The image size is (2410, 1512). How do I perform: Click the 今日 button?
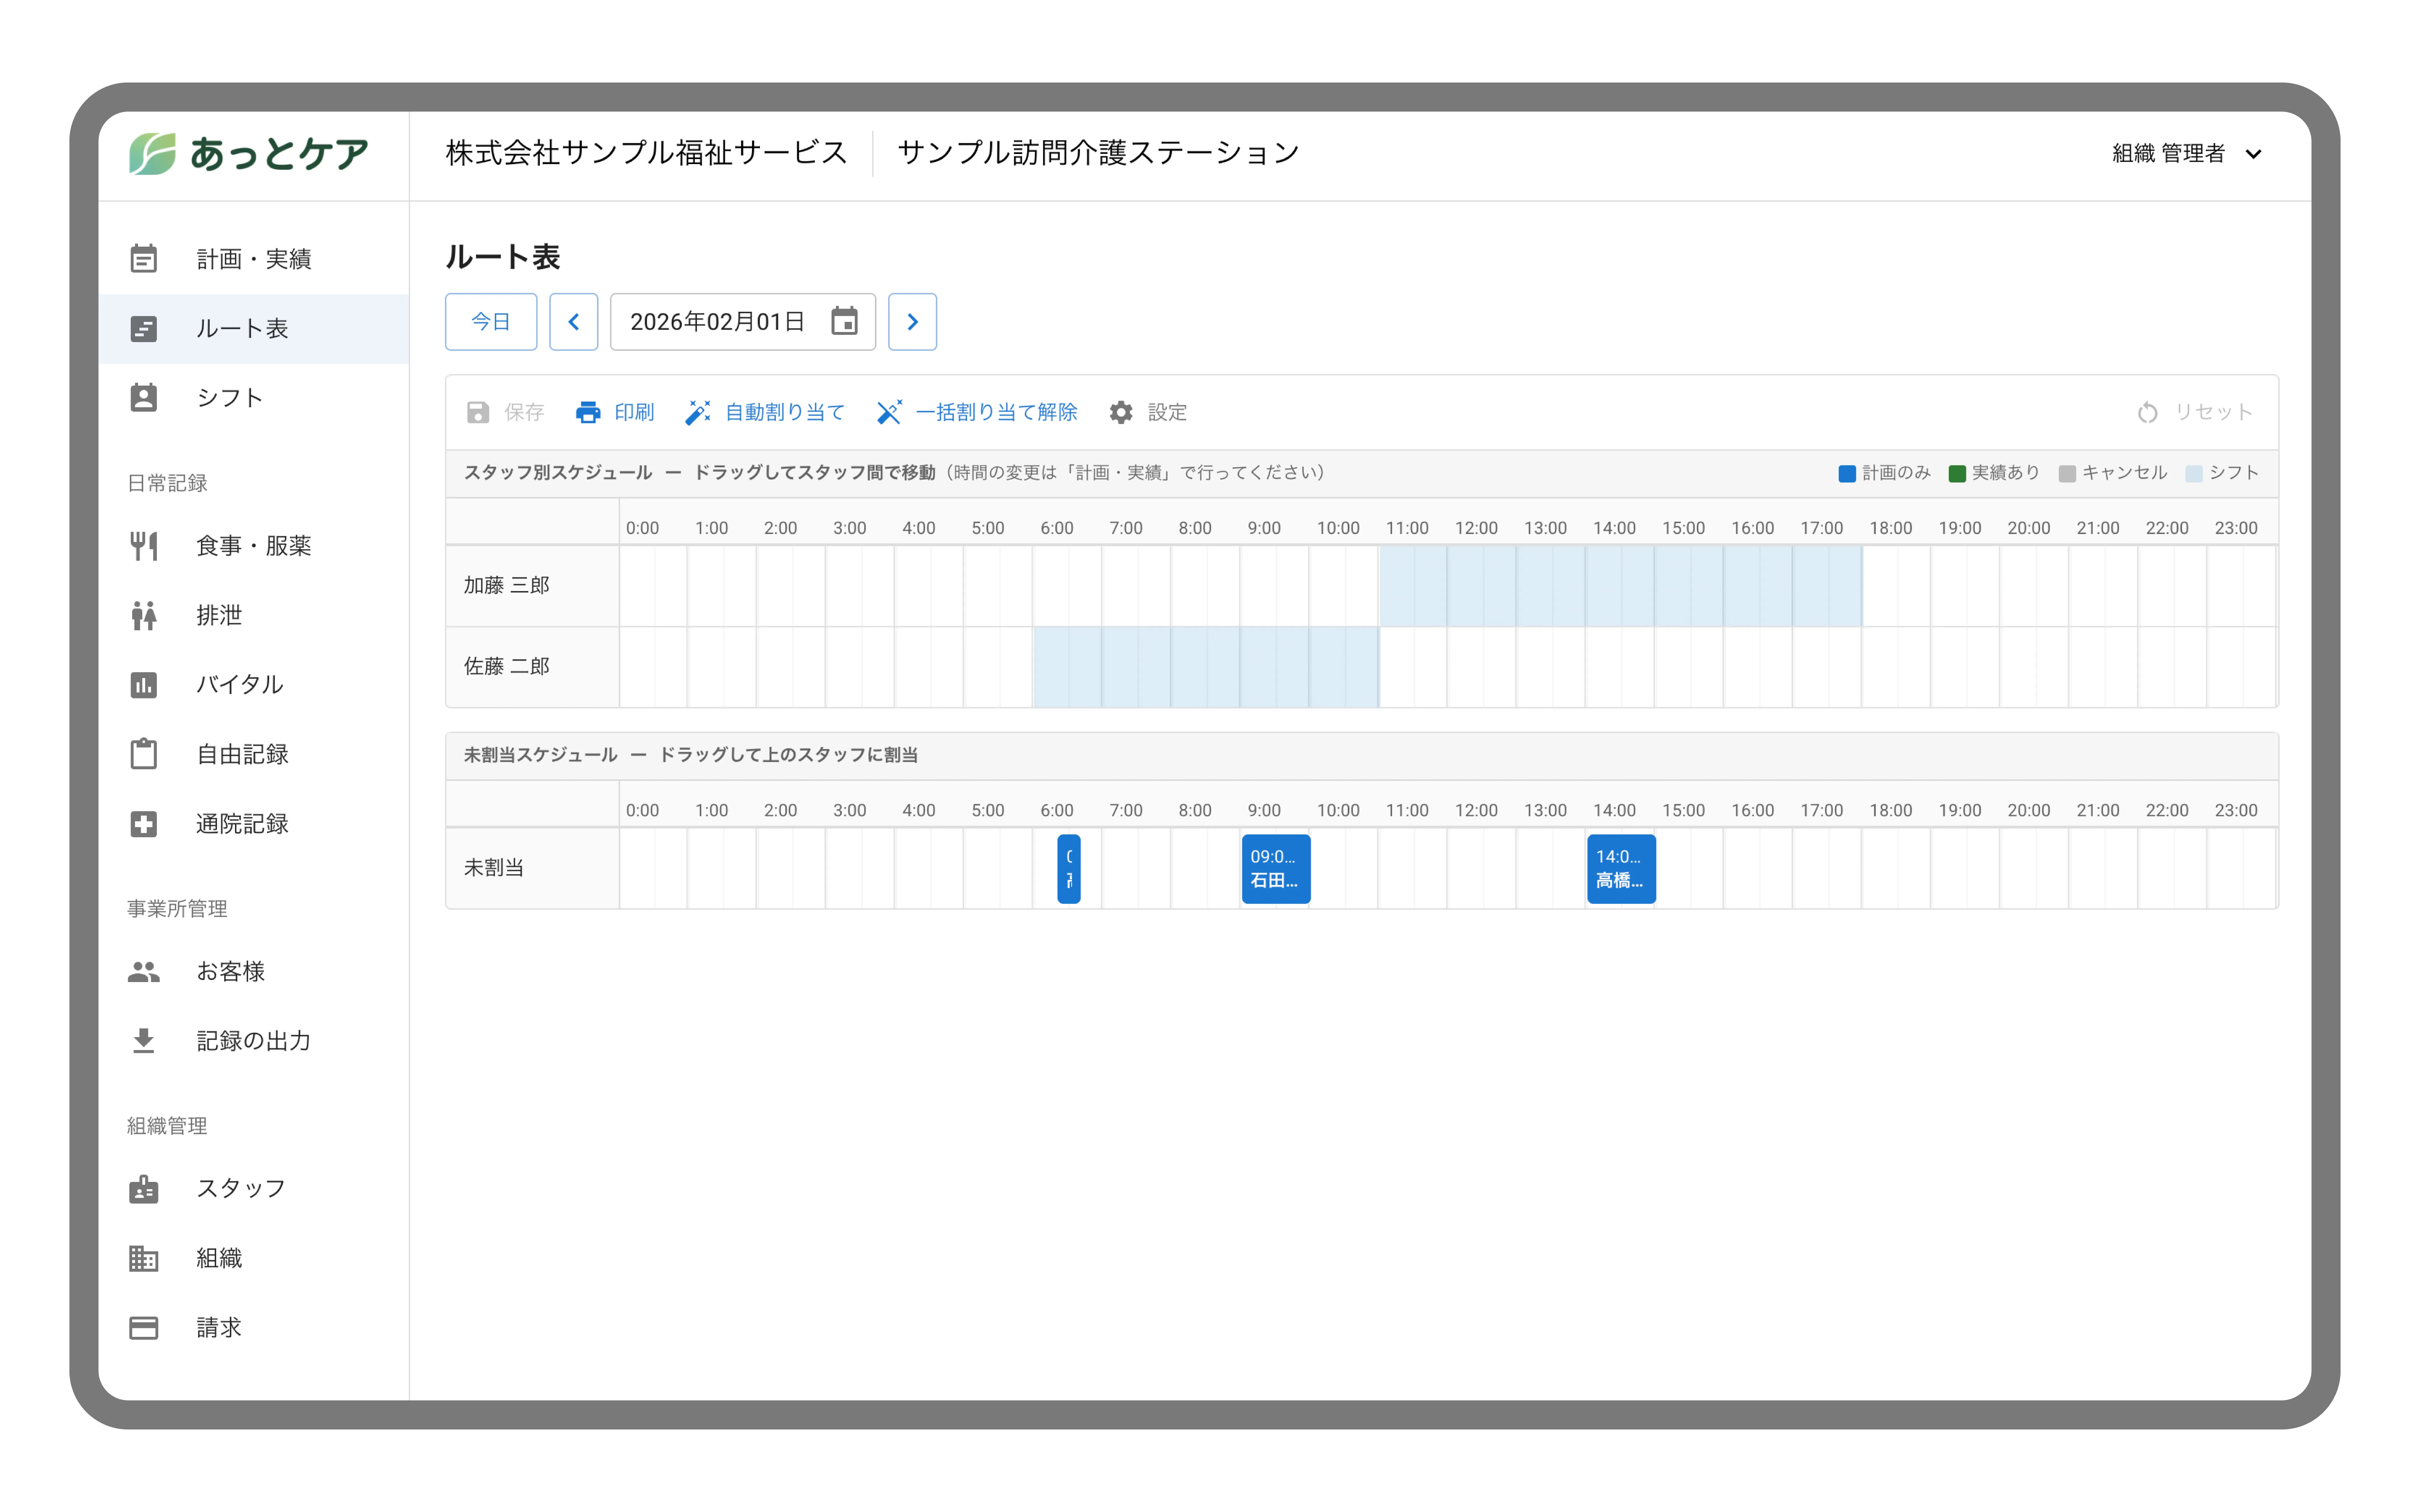(491, 322)
